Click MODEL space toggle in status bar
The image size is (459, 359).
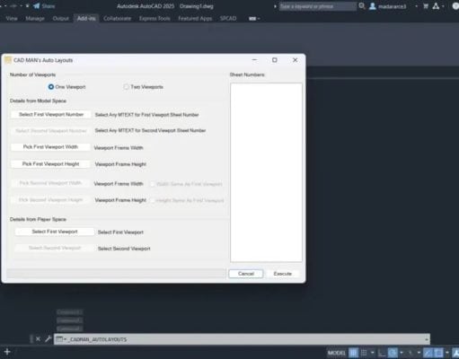tap(337, 353)
